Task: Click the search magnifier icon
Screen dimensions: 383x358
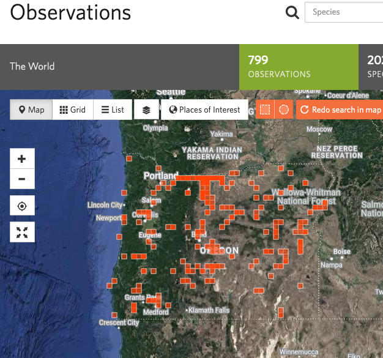Action: 292,12
